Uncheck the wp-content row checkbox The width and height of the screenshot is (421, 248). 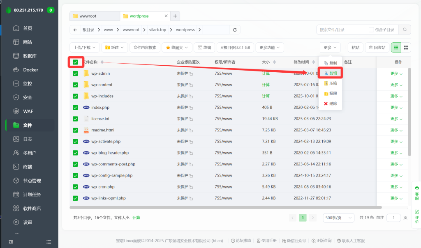click(x=76, y=85)
